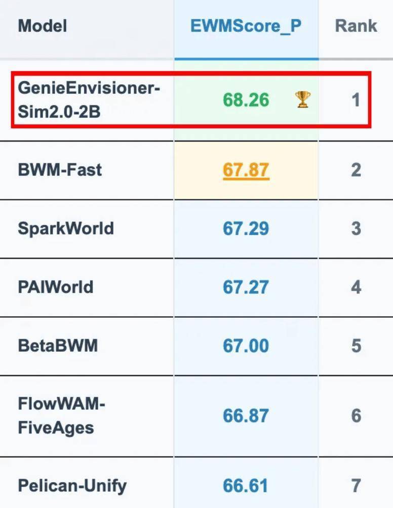Open the BWM-Fast model entry
The height and width of the screenshot is (508, 393).
[60, 170]
